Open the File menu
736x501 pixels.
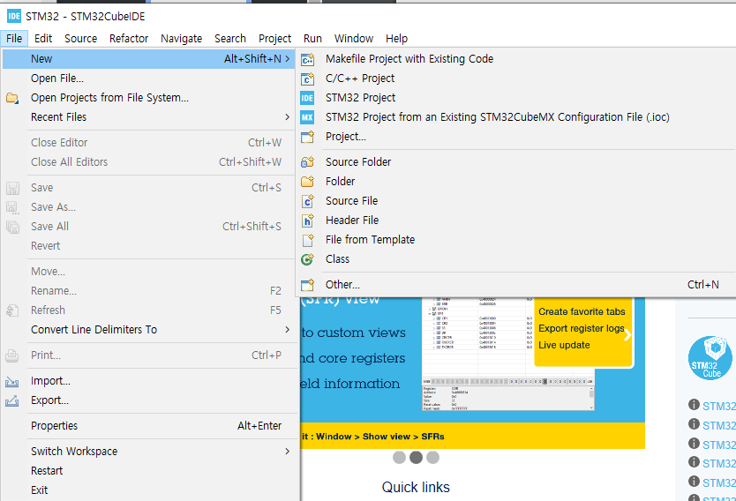pos(14,39)
